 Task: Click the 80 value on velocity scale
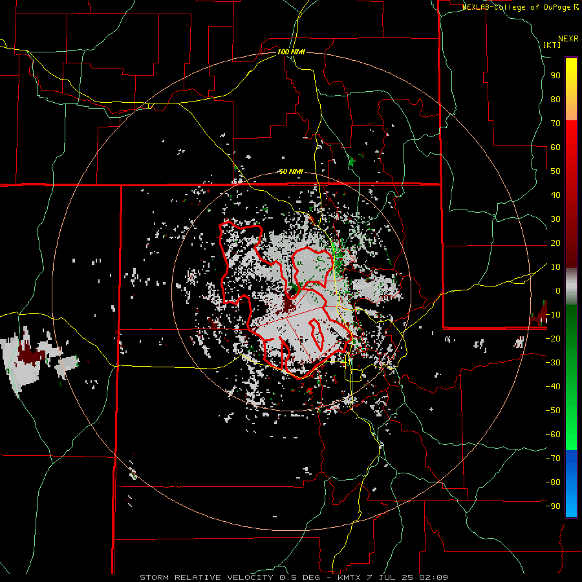pos(555,99)
